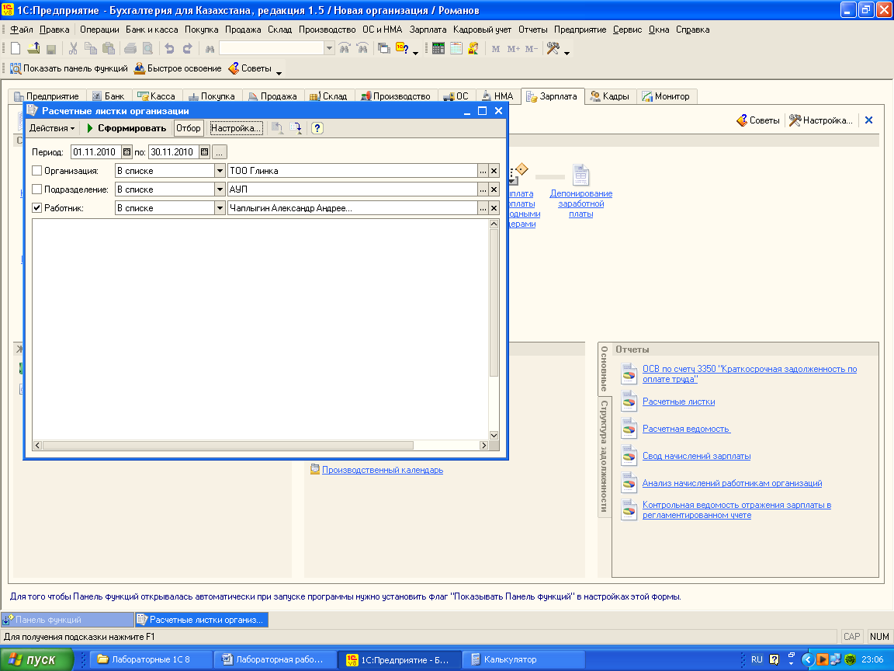
Task: Toggle the Подразделение filter checkbox
Action: (37, 189)
